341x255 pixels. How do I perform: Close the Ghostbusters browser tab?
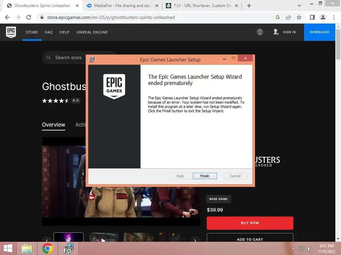click(77, 6)
